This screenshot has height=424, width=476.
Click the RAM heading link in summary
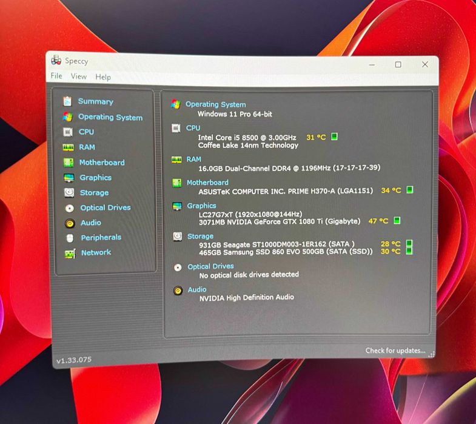tap(193, 159)
